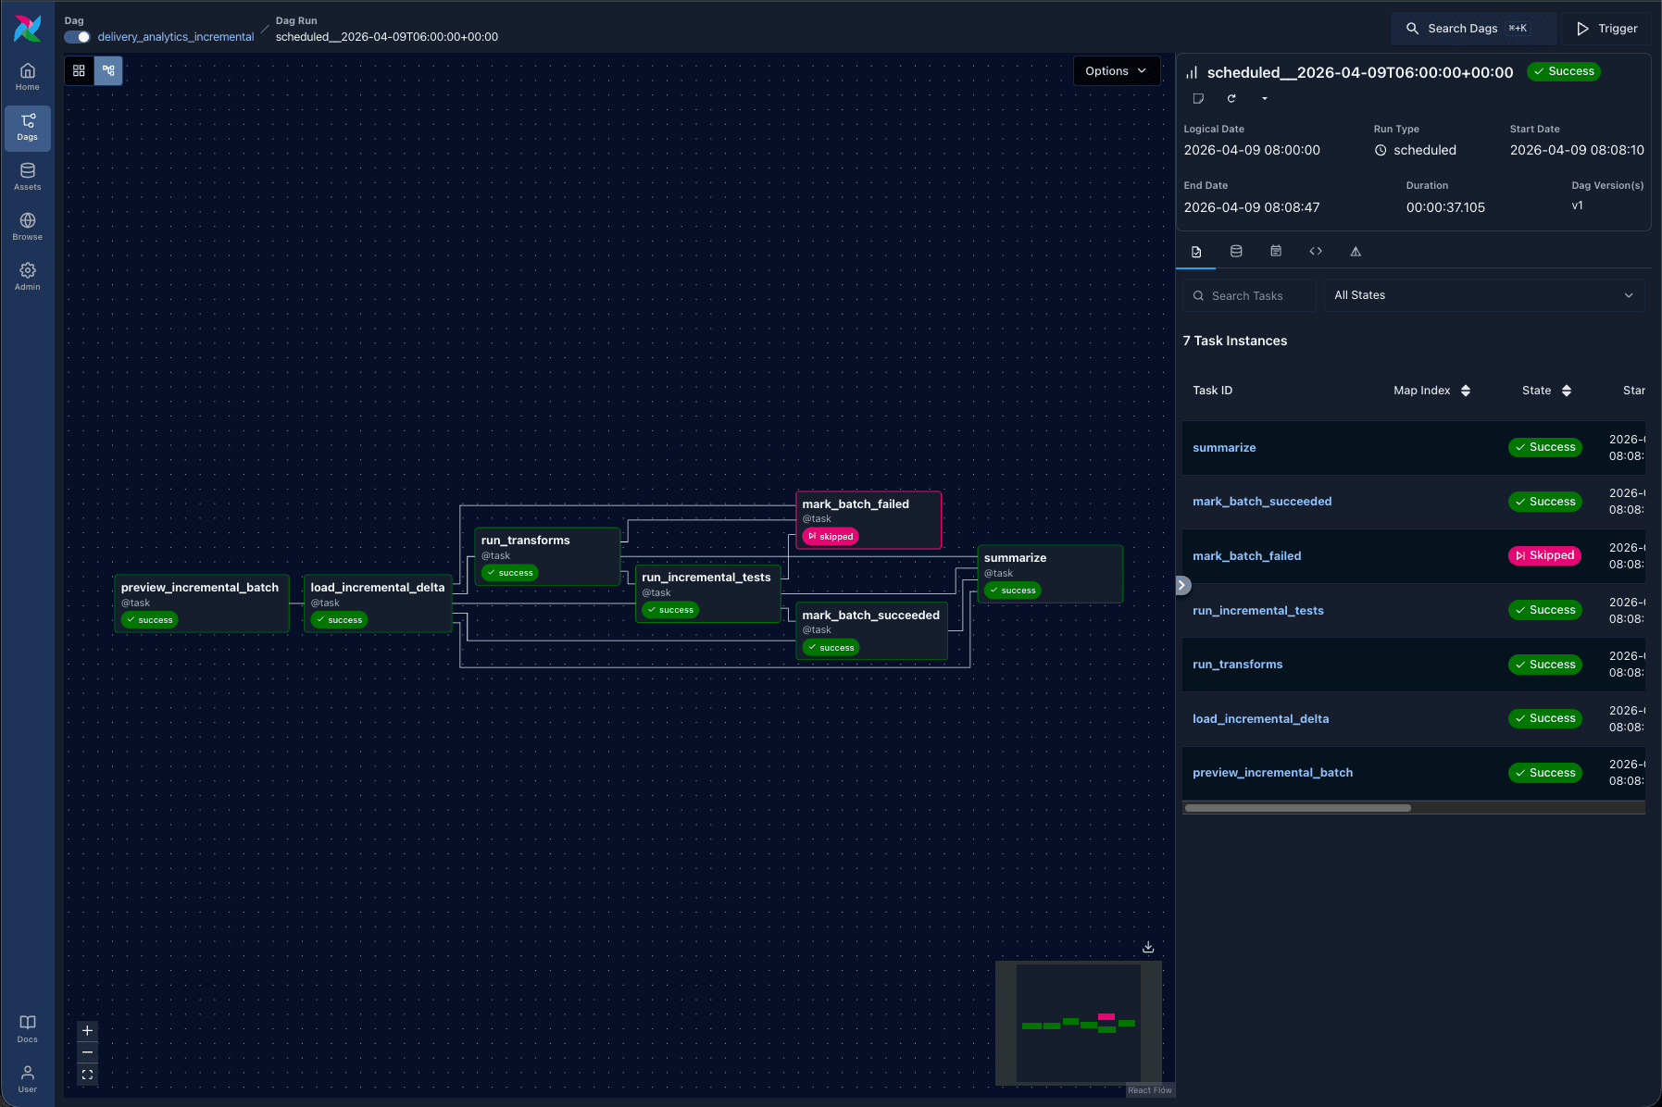Image resolution: width=1662 pixels, height=1107 pixels.
Task: Navigate to Assets via the sidebar icon
Action: [27, 176]
